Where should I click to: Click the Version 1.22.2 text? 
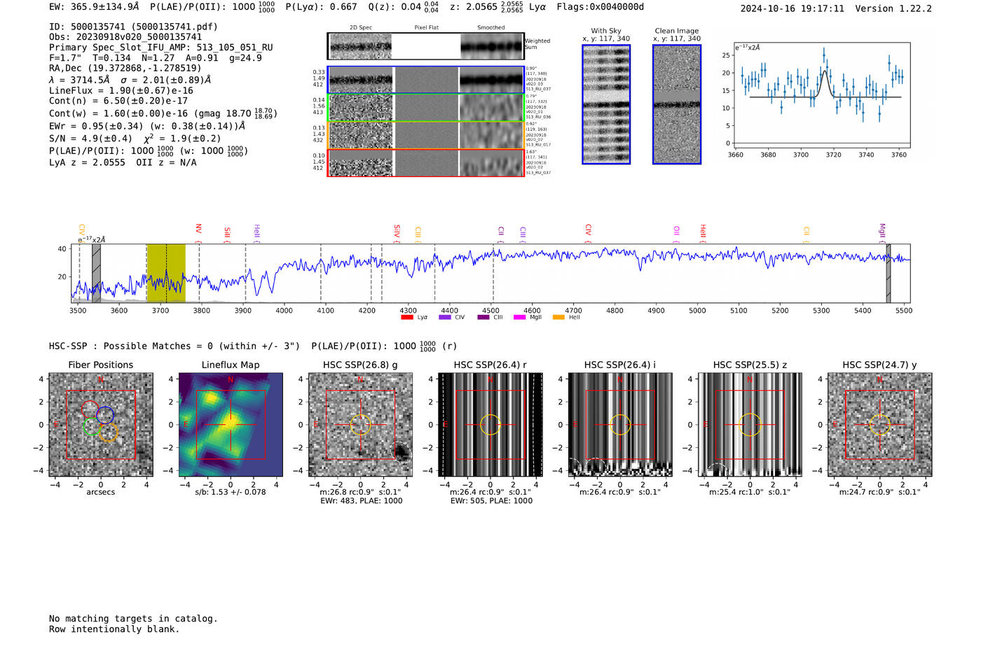[x=893, y=8]
